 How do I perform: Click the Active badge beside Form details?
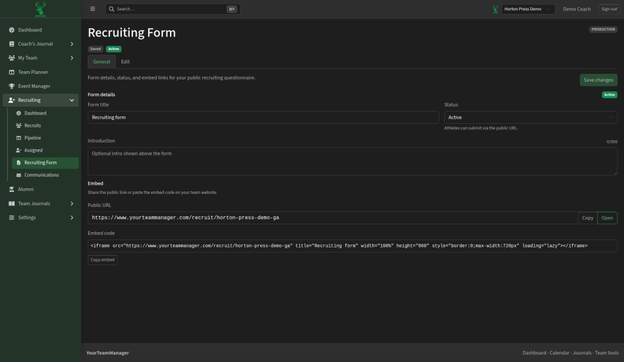(609, 94)
